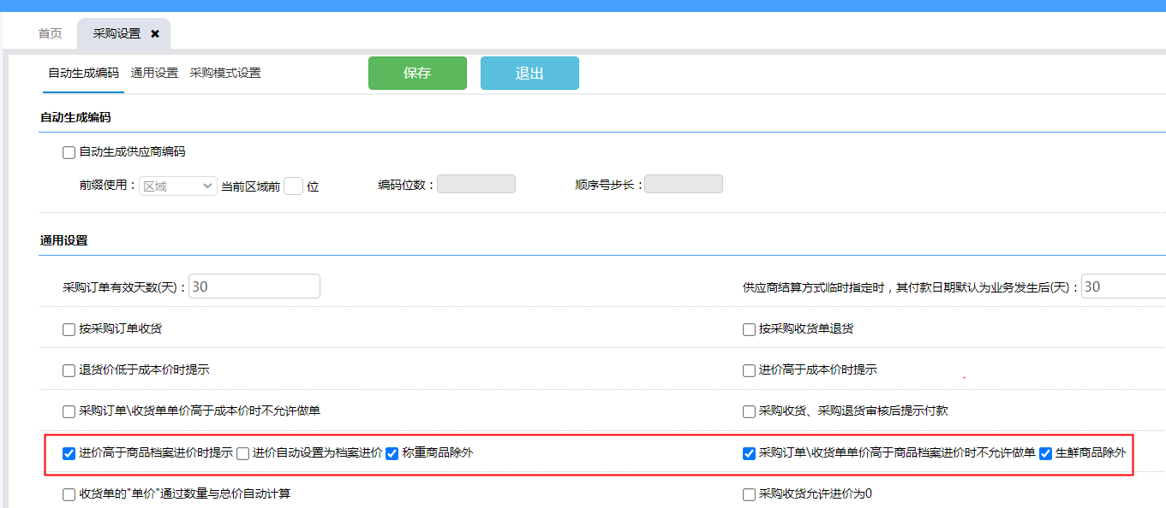Close the 采购设置 tab
The height and width of the screenshot is (508, 1166).
(x=155, y=34)
